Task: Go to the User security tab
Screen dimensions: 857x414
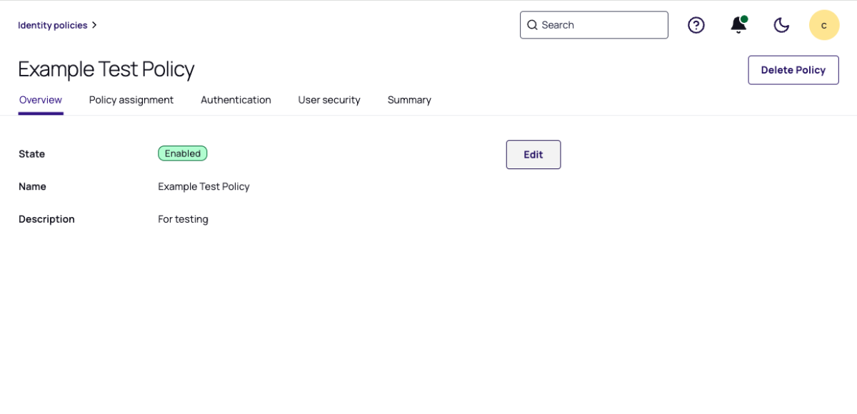Action: click(x=329, y=100)
